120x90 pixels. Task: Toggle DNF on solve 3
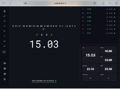pyautogui.click(x=111, y=25)
